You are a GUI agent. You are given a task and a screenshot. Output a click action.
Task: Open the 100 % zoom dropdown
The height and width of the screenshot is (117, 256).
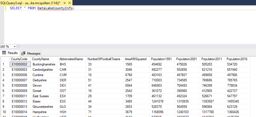tap(14, 47)
